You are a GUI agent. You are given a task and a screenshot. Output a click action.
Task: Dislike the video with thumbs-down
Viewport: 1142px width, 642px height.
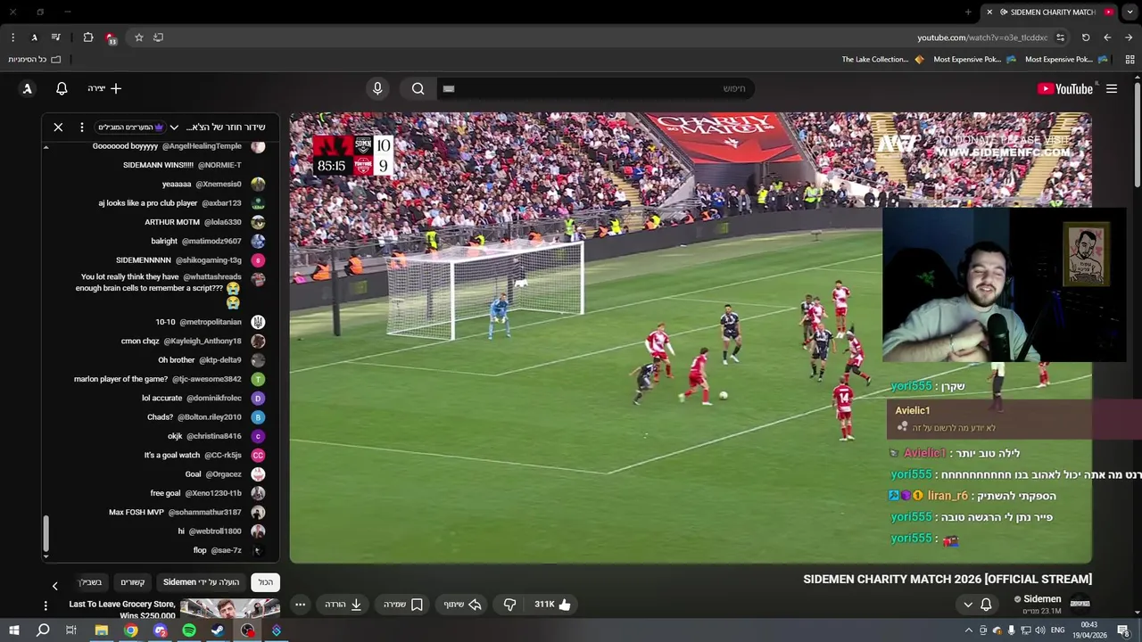(x=509, y=605)
